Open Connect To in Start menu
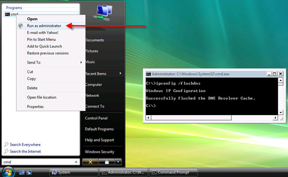288x177 pixels. click(x=95, y=106)
